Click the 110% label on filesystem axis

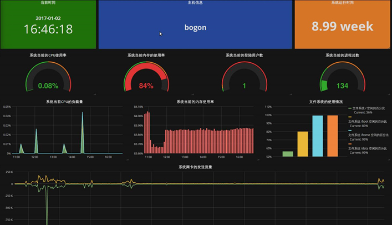pos(268,107)
